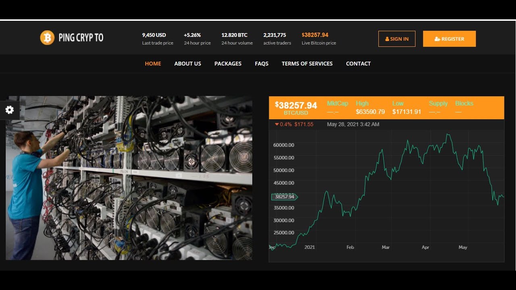Click the bitcoin mining rig photo
Screen dimensions: 516x290
click(129, 178)
